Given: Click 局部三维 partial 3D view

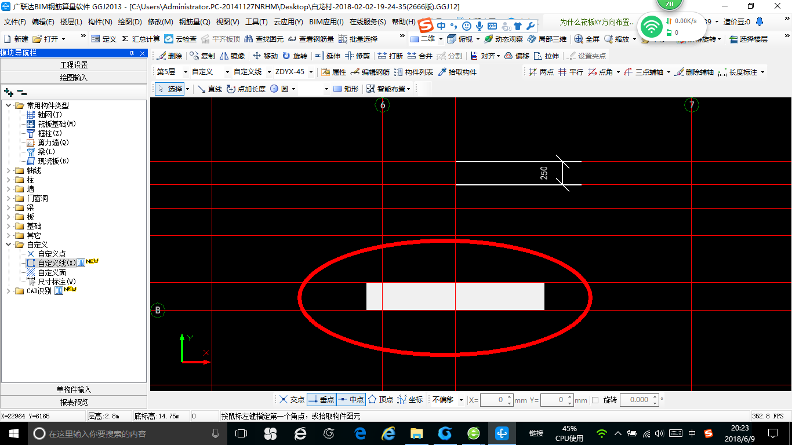Looking at the screenshot, I should [547, 39].
